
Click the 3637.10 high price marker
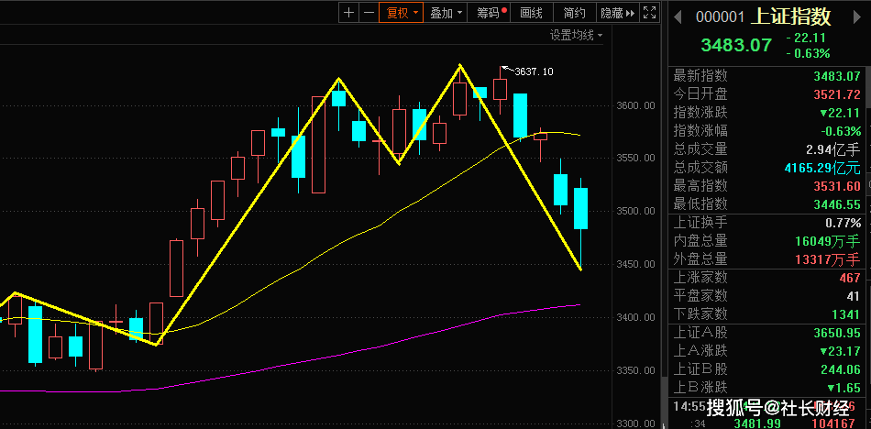(534, 71)
